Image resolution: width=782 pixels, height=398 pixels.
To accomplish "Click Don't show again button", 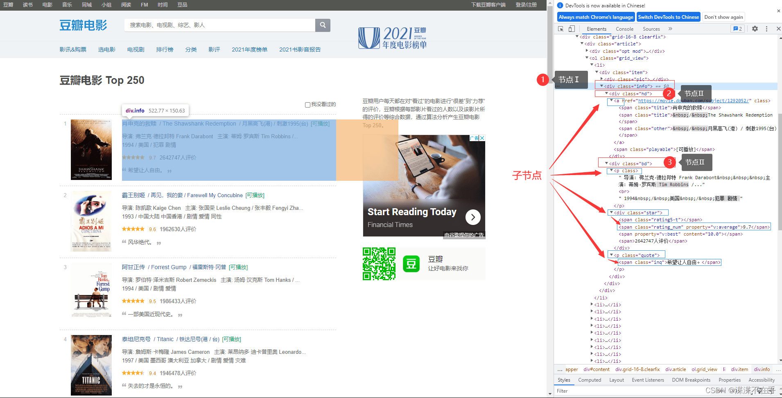I will point(723,17).
